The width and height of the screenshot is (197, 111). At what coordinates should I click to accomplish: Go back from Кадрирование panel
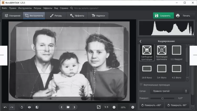[x=141, y=41]
